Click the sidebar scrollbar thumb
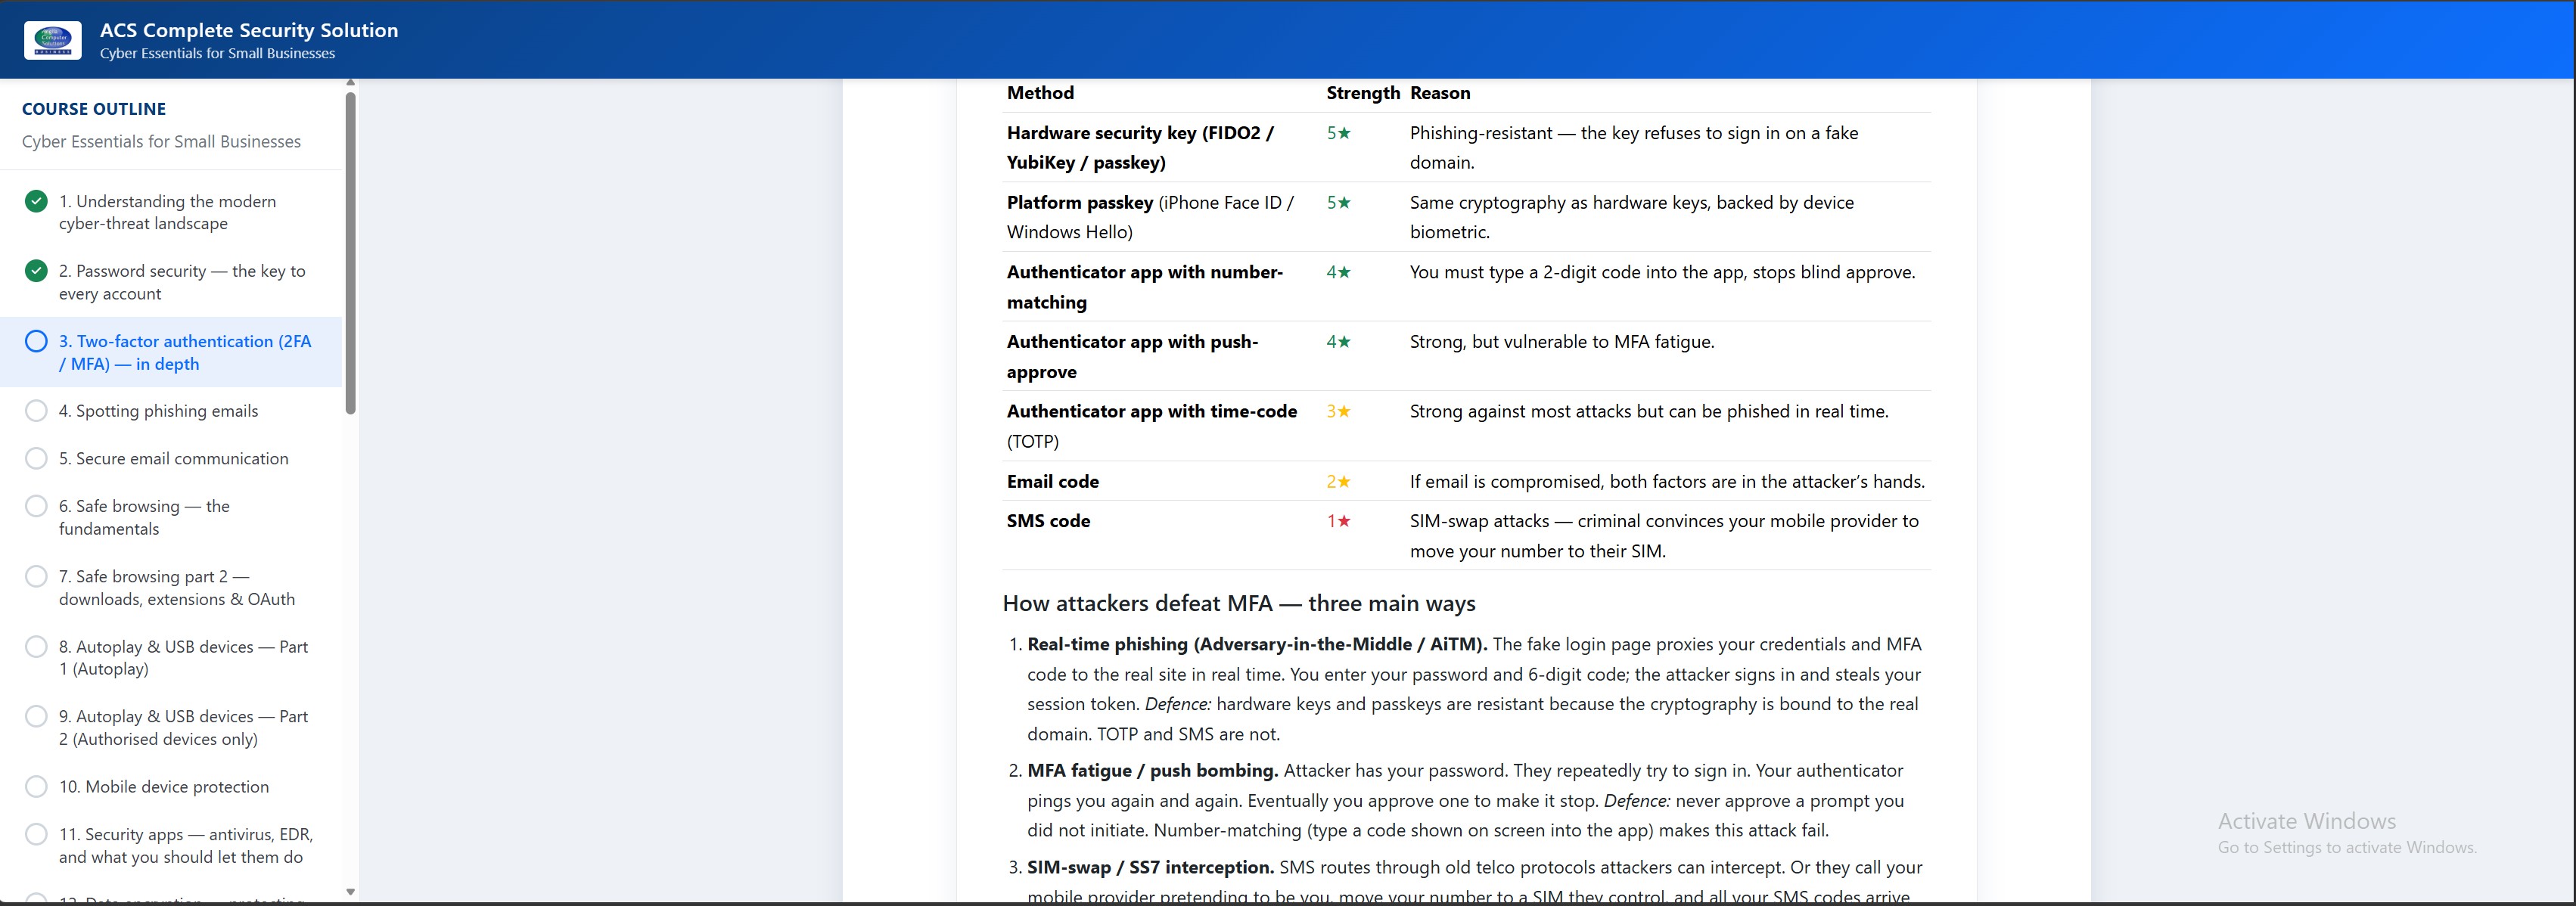This screenshot has width=2576, height=906. (350, 250)
